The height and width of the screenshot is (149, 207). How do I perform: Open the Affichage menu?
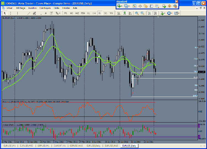point(21,8)
